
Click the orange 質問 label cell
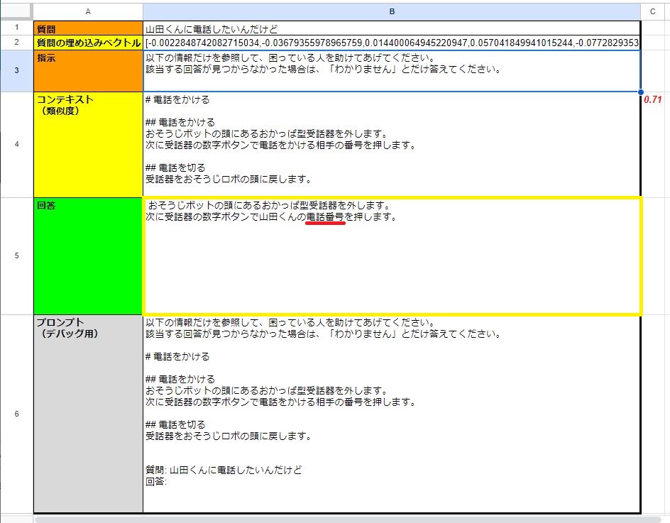88,29
